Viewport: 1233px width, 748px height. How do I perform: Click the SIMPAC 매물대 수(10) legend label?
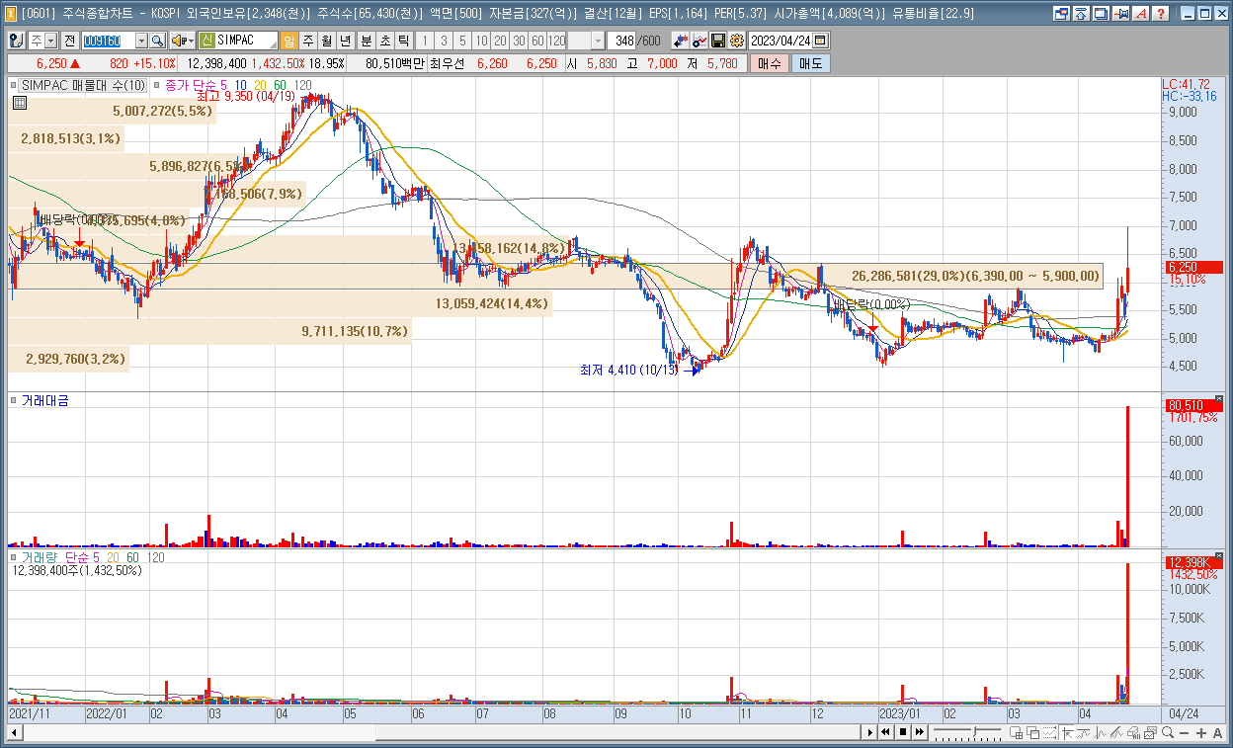click(x=84, y=85)
